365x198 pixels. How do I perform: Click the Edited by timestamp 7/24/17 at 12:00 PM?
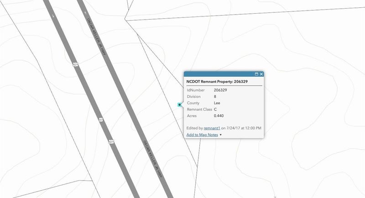244,128
